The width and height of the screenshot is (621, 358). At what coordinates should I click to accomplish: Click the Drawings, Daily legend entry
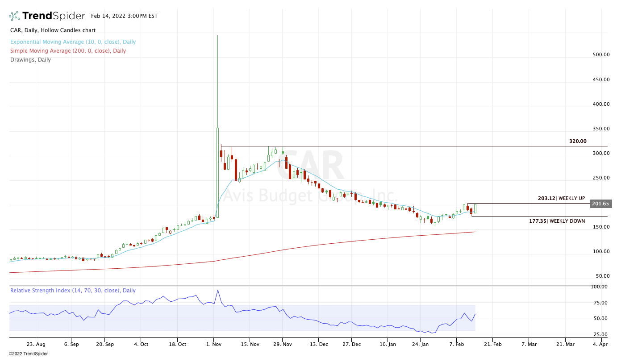coord(30,60)
